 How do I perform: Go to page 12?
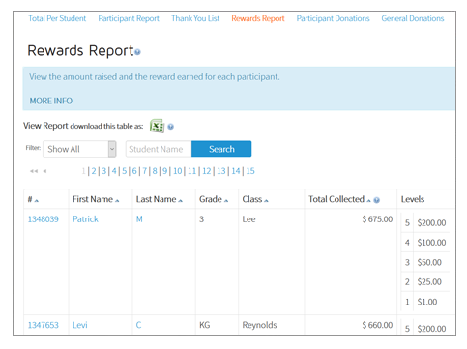(x=207, y=171)
